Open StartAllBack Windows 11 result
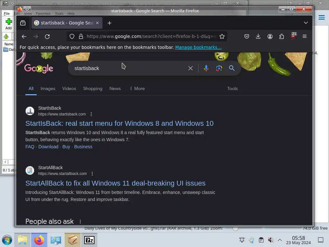 (115, 183)
